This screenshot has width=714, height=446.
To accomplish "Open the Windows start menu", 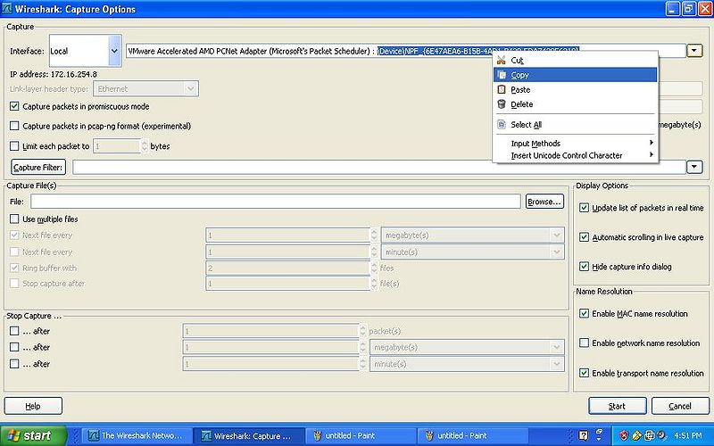I will tap(33, 435).
